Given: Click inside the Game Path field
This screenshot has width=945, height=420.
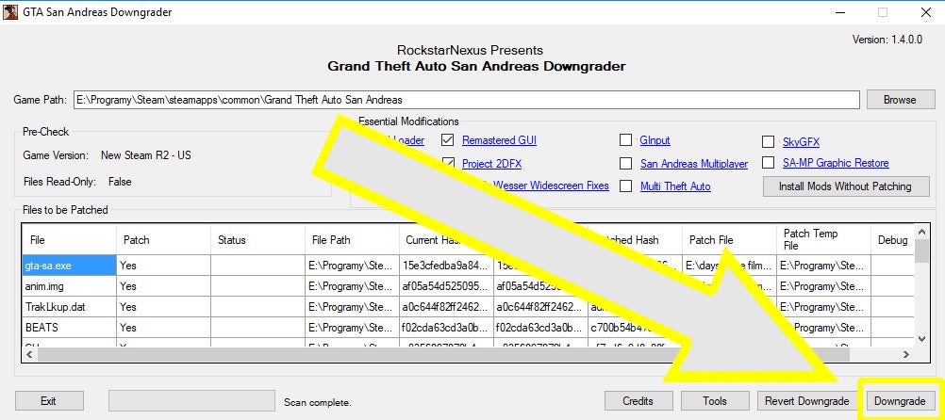Looking at the screenshot, I should pos(467,100).
